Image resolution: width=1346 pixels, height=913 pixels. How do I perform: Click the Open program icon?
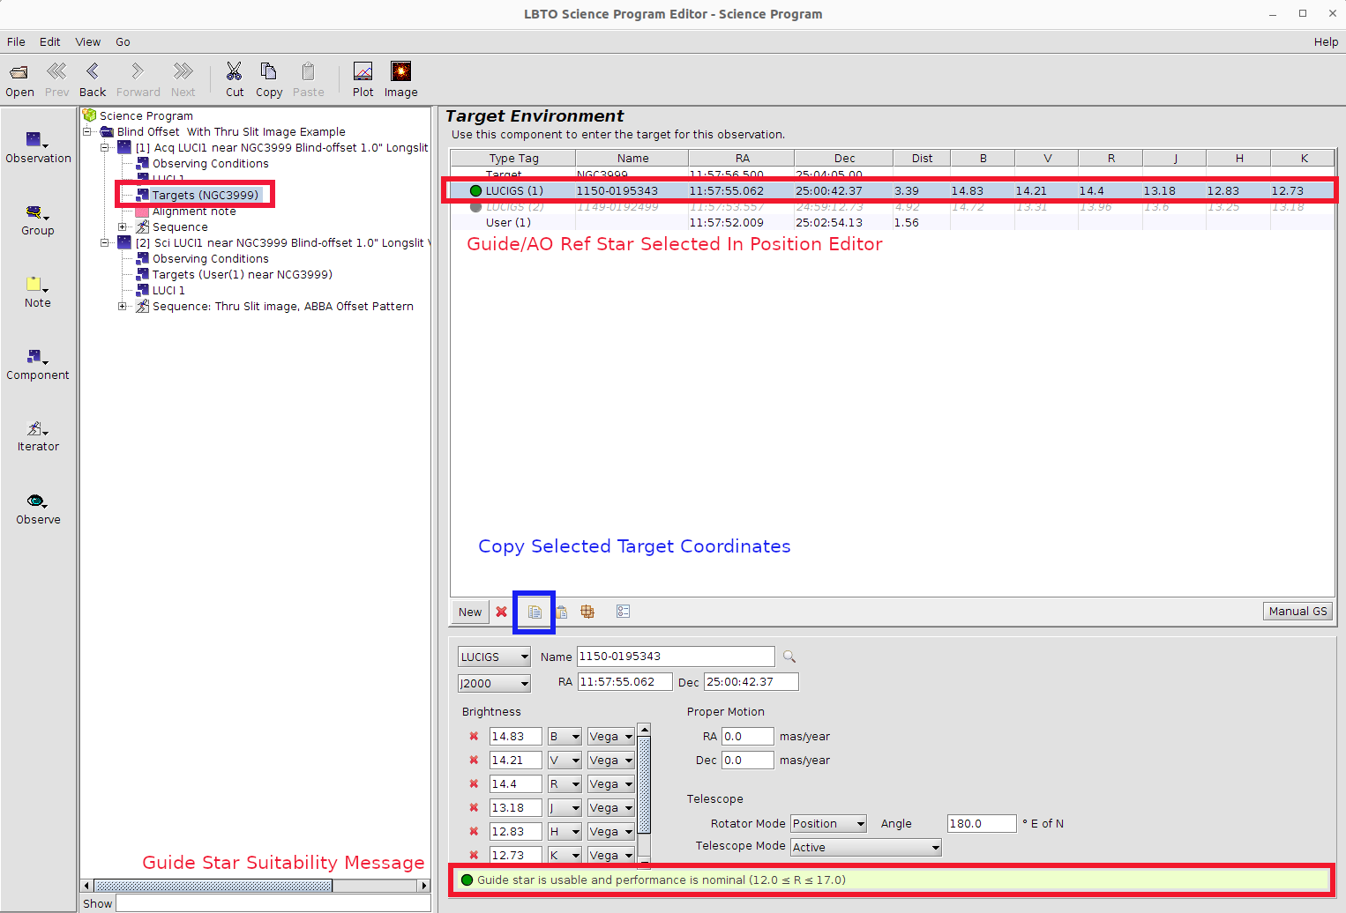[x=19, y=72]
